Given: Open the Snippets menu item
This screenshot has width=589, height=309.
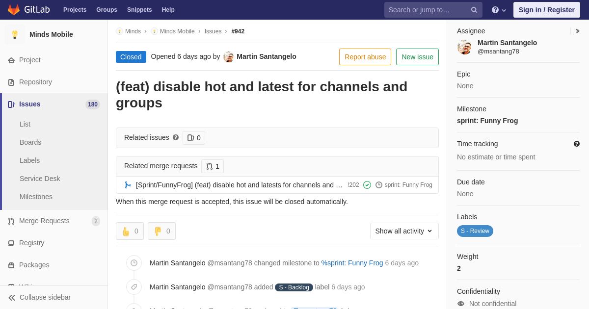Looking at the screenshot, I should click(139, 10).
